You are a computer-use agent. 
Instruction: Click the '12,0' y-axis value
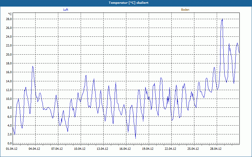(9, 90)
